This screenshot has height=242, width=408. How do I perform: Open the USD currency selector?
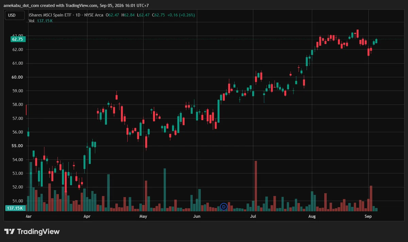14,15
